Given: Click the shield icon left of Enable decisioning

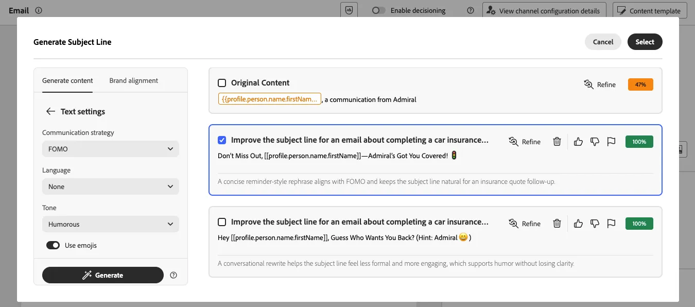Looking at the screenshot, I should pos(349,10).
